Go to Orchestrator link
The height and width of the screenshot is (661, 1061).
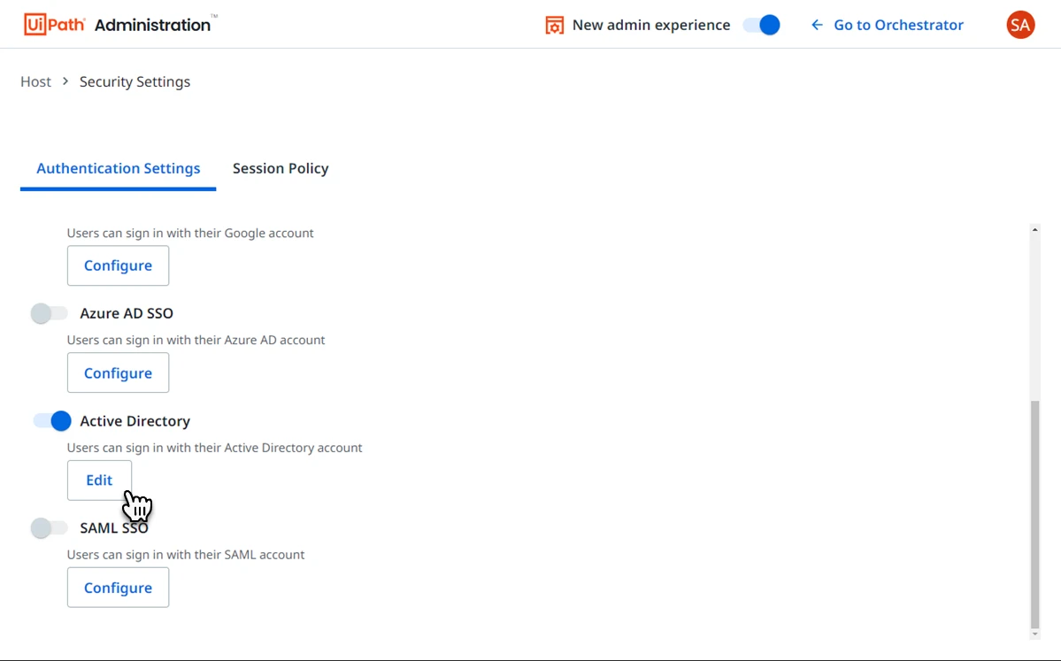click(x=898, y=25)
